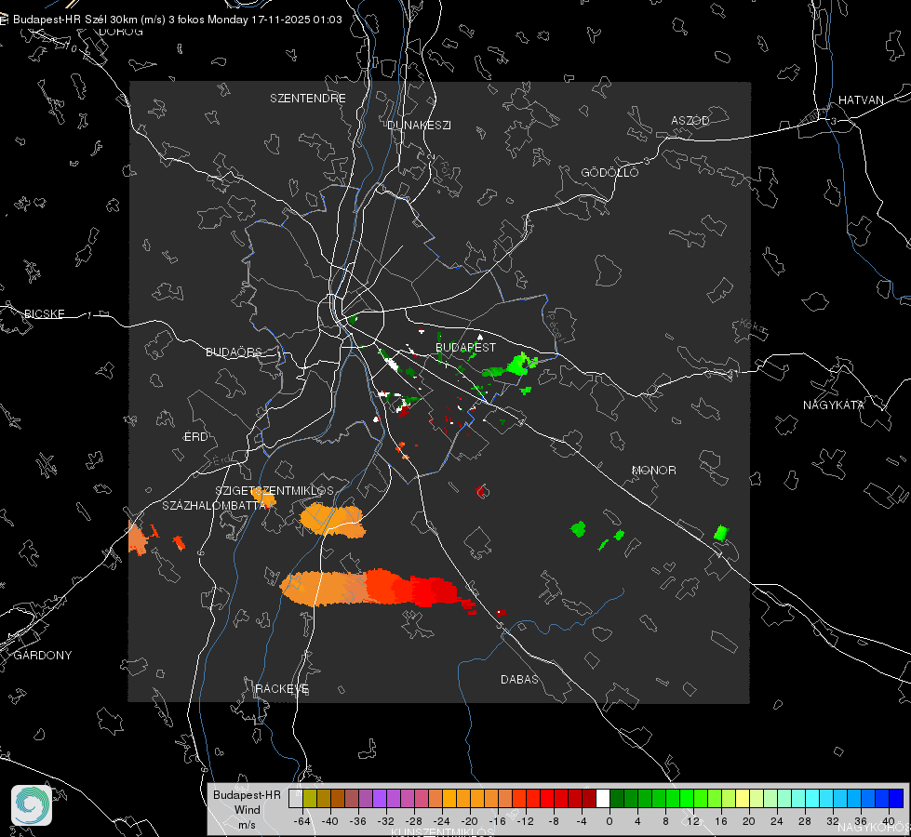Click the ÉRD town label
The width and height of the screenshot is (911, 837).
coord(195,437)
